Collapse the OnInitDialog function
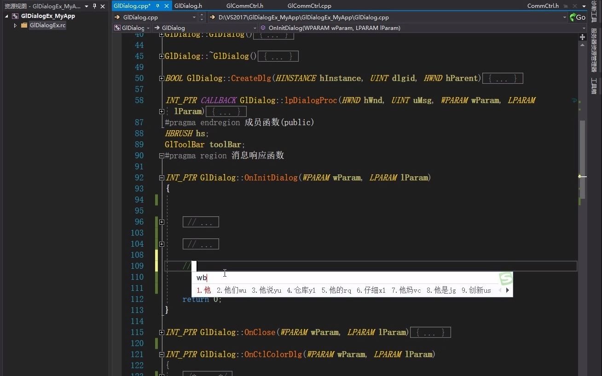Screen dimensions: 602x376 point(162,178)
